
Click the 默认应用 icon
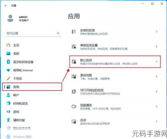tap(74, 62)
